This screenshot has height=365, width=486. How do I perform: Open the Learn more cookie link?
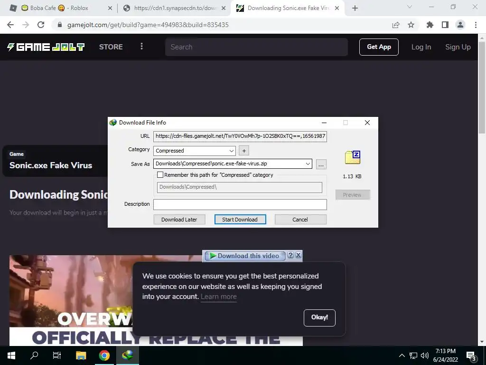click(218, 297)
